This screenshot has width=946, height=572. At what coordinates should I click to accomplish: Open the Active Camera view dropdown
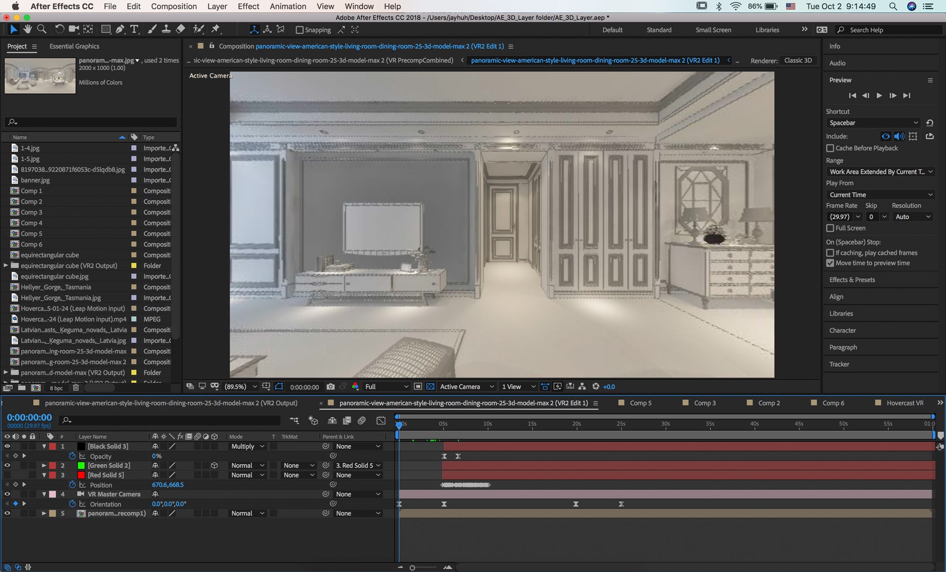[x=466, y=387]
